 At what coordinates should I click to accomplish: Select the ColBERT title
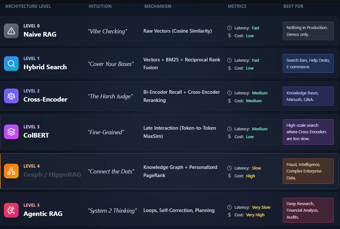[36, 135]
